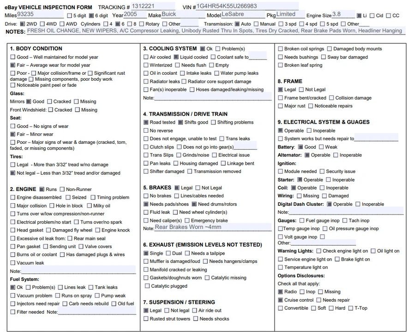Check Frame Major rust checkbox
This screenshot has width=408, height=332.
coord(281,106)
